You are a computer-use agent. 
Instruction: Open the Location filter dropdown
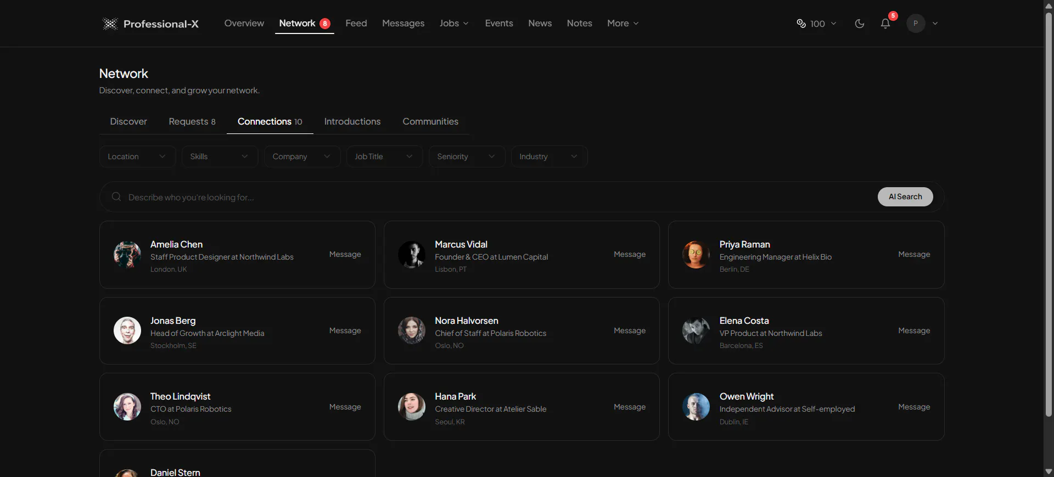coord(137,156)
